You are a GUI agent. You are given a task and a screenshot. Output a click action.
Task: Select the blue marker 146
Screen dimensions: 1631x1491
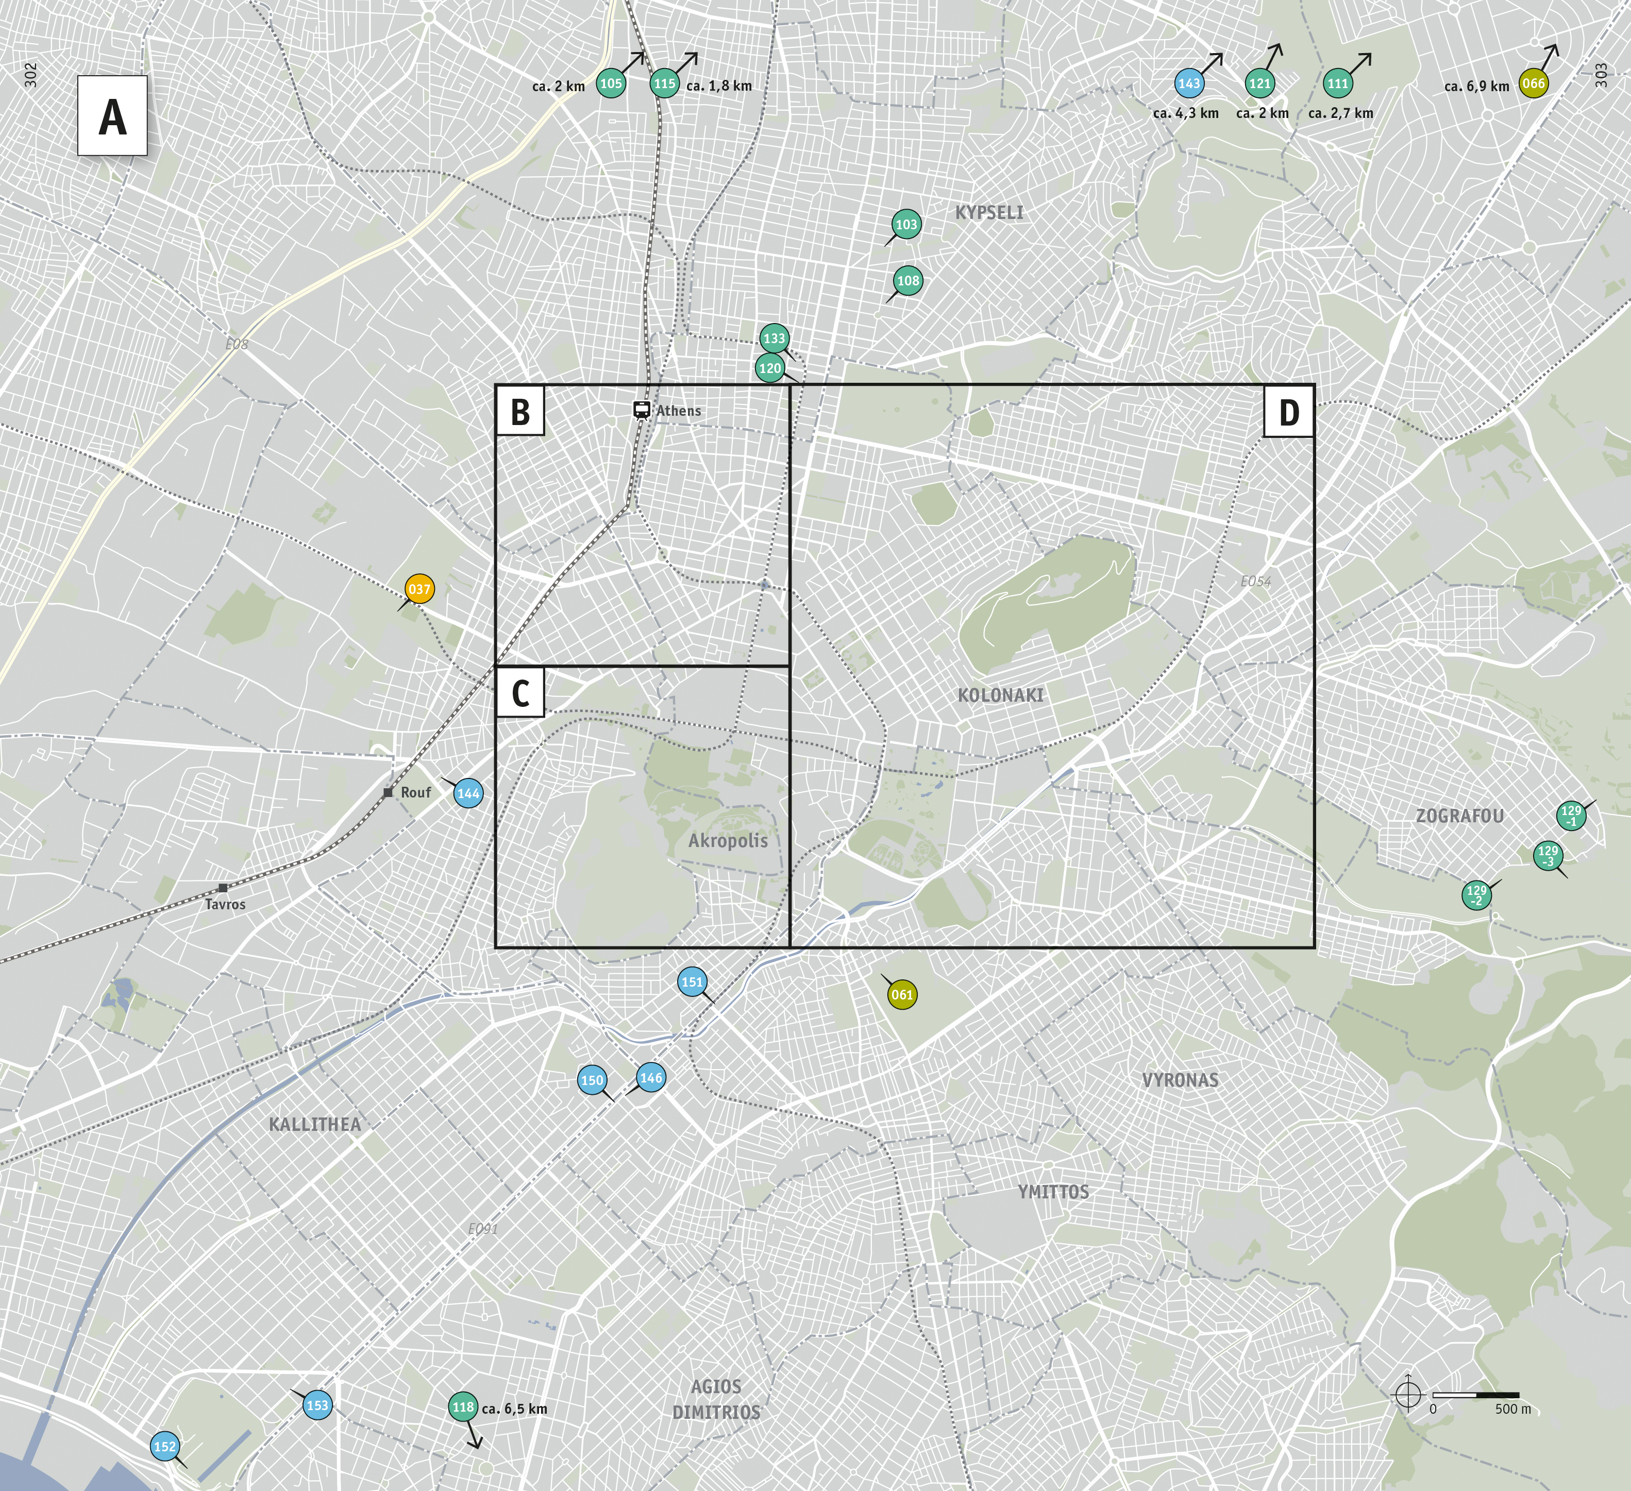(x=650, y=1078)
